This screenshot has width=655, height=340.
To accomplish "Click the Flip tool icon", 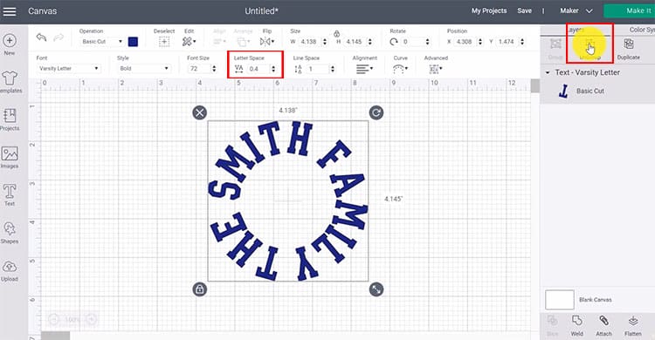I will pos(266,41).
